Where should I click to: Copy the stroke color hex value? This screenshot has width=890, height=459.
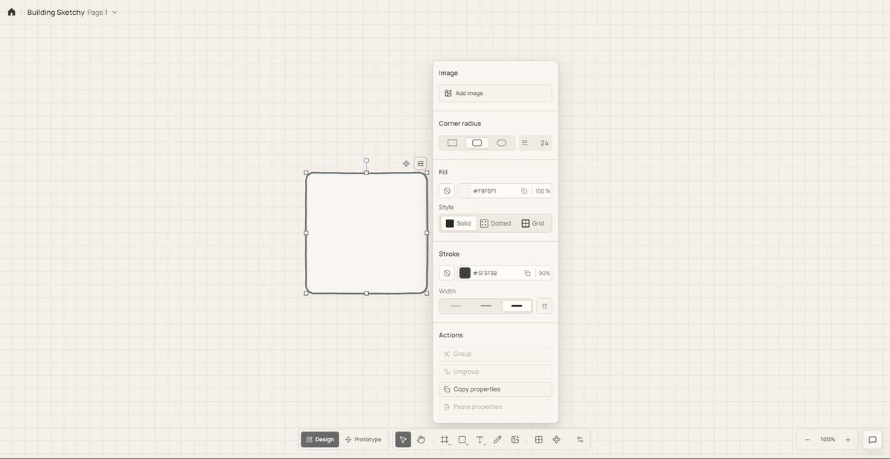527,273
